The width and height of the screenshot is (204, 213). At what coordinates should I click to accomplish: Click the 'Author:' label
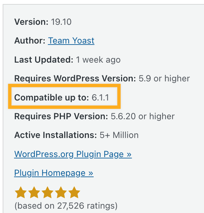pos(30,41)
